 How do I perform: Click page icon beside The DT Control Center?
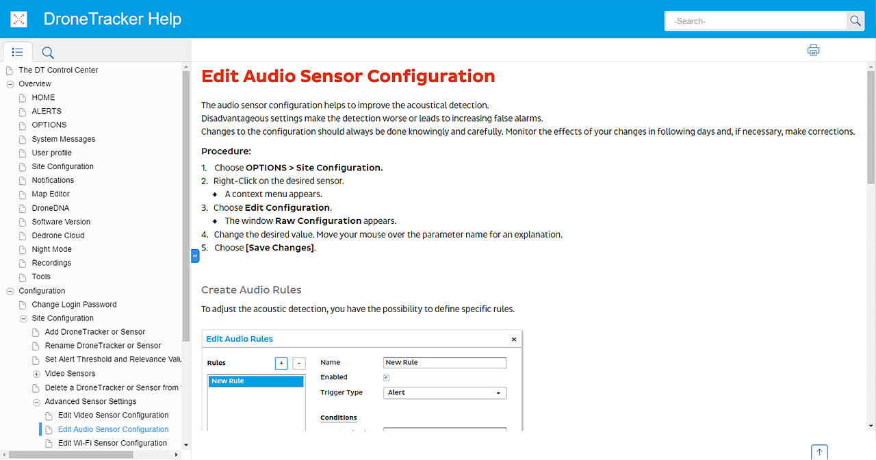10,71
